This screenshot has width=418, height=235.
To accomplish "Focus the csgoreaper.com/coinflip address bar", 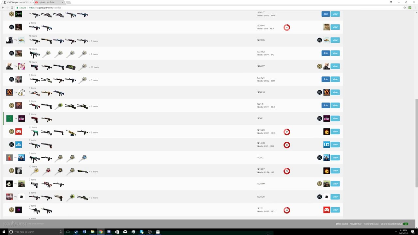I will click(x=209, y=8).
